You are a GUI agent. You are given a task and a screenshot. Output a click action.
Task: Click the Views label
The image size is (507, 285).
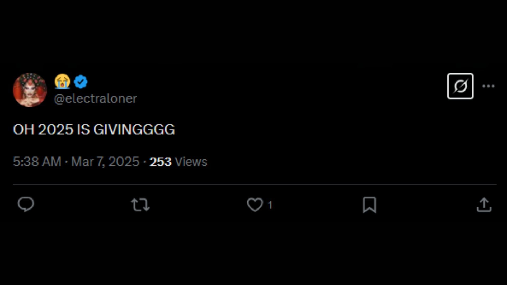191,162
